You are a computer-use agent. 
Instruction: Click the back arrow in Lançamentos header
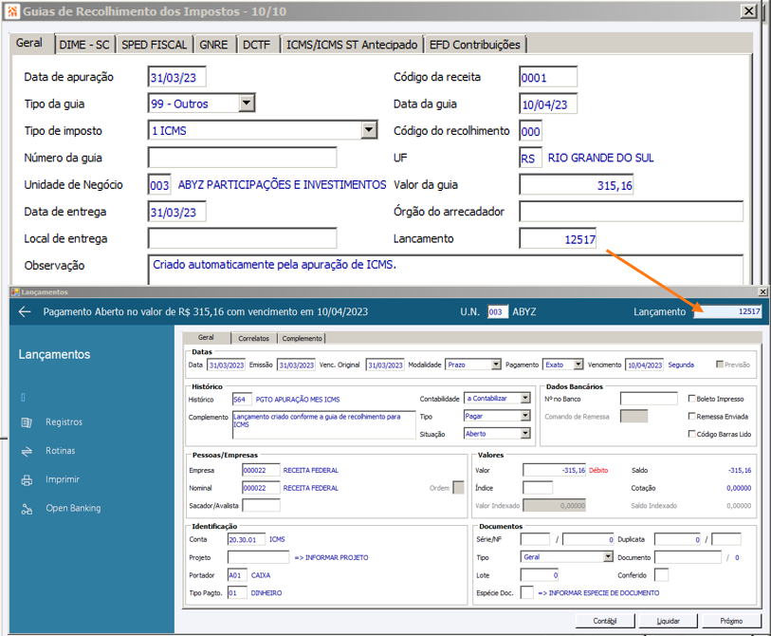point(25,311)
